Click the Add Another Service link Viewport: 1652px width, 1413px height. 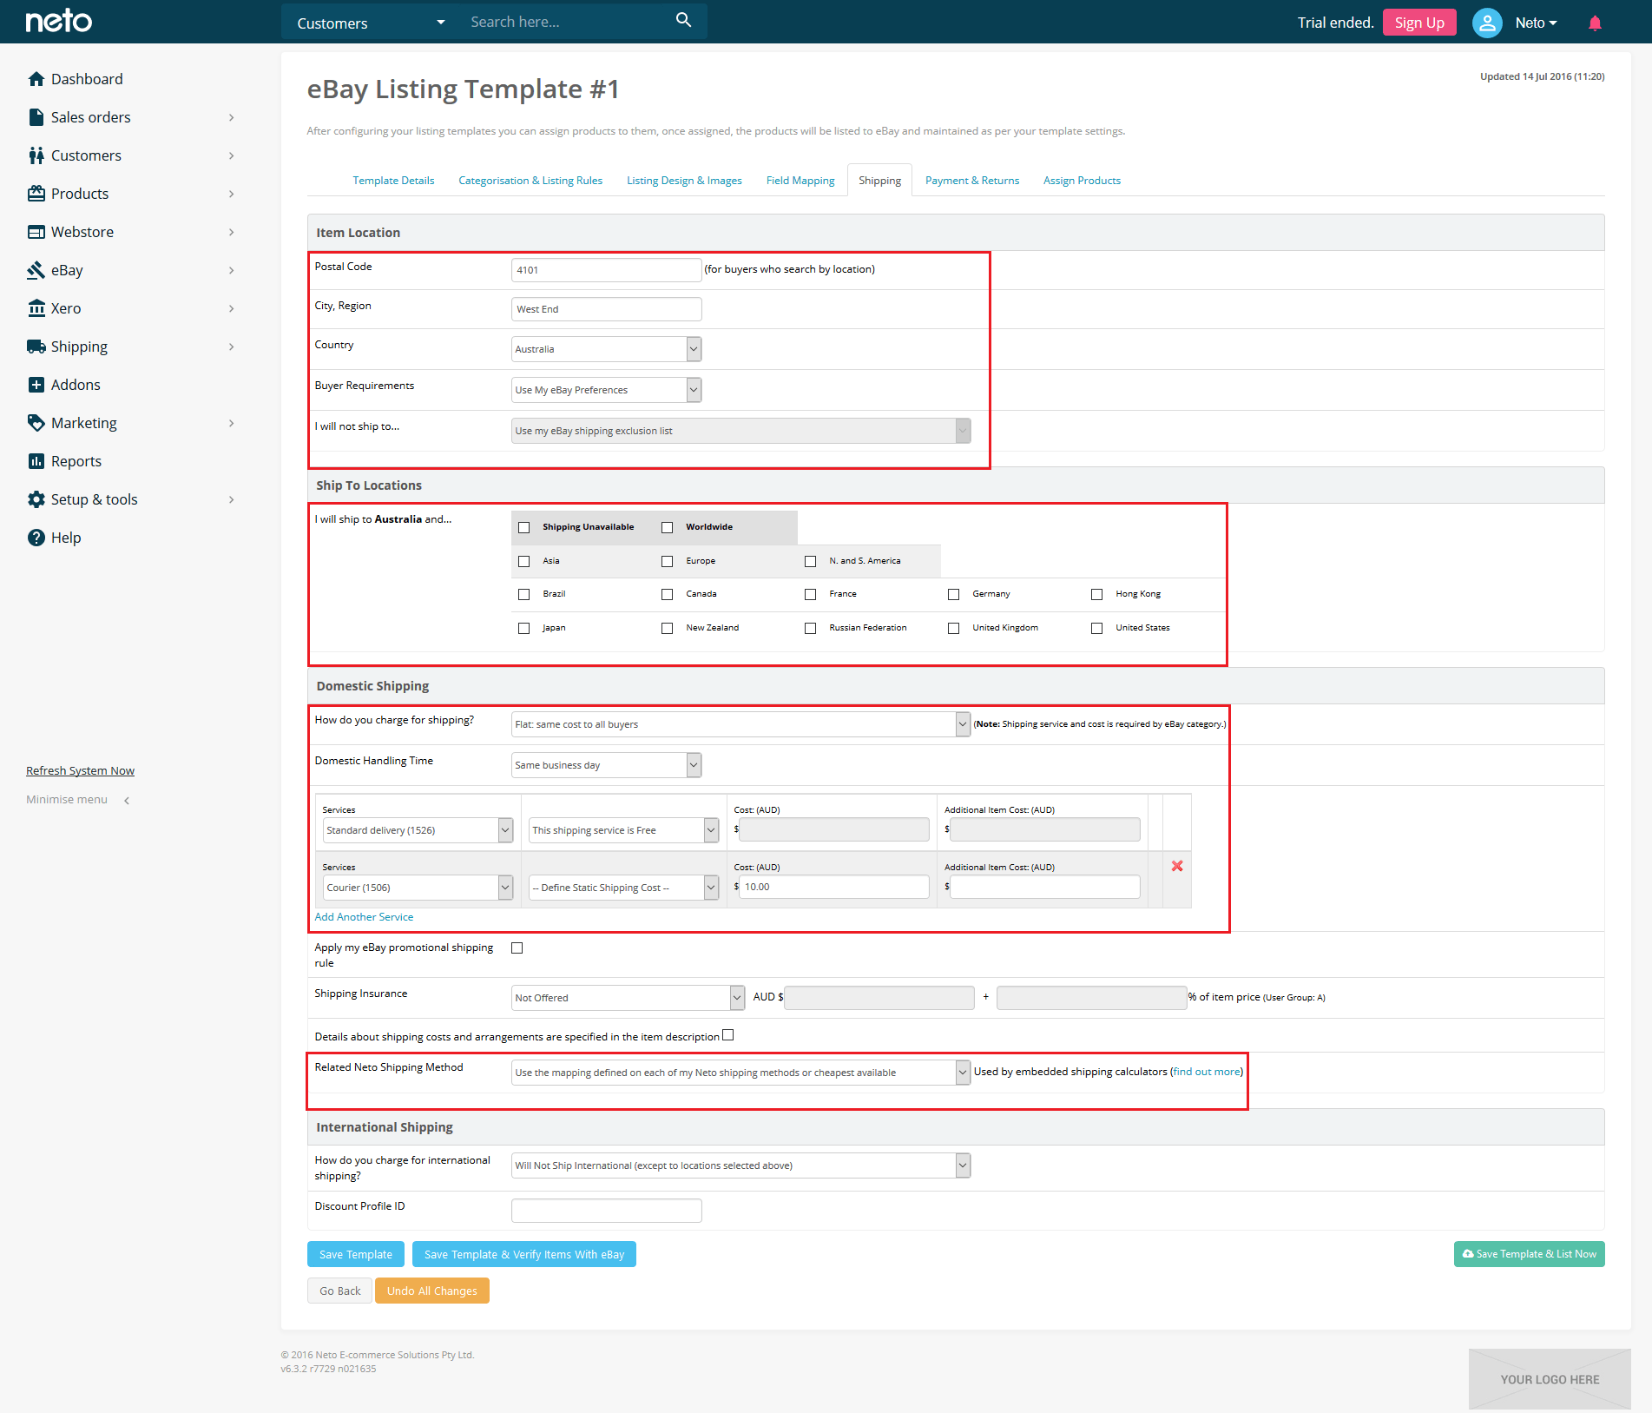coord(364,917)
